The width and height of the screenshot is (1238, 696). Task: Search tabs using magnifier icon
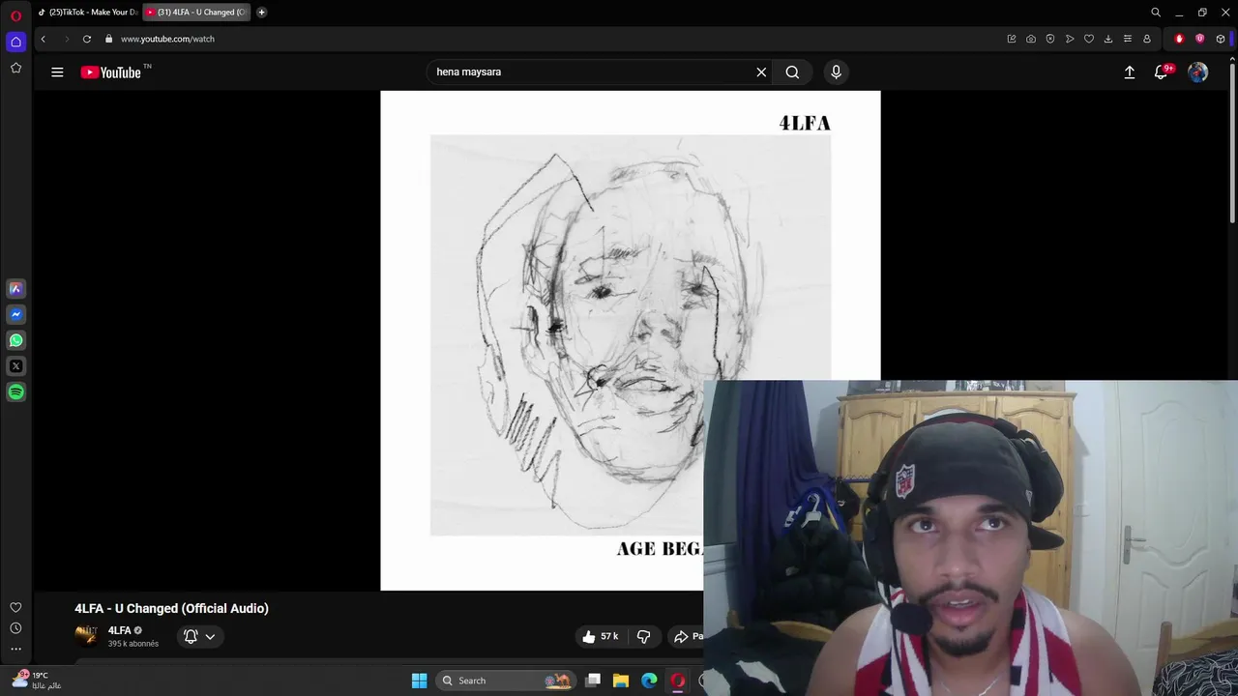(1156, 13)
